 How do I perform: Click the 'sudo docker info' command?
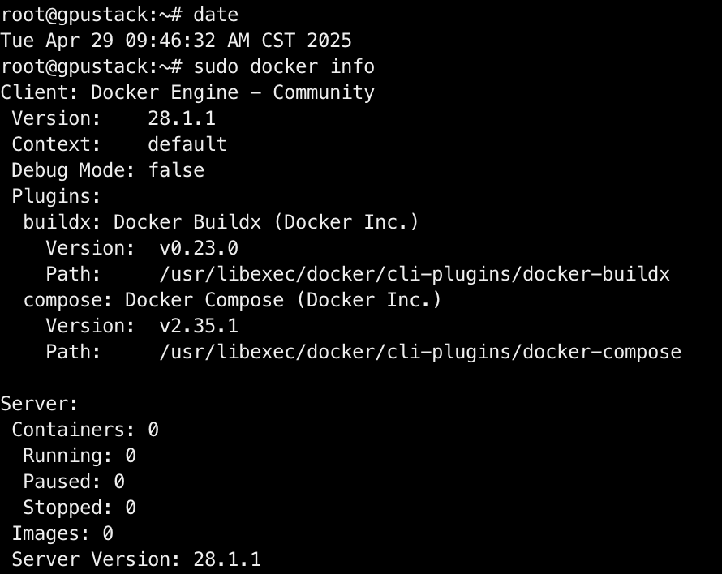click(x=284, y=66)
